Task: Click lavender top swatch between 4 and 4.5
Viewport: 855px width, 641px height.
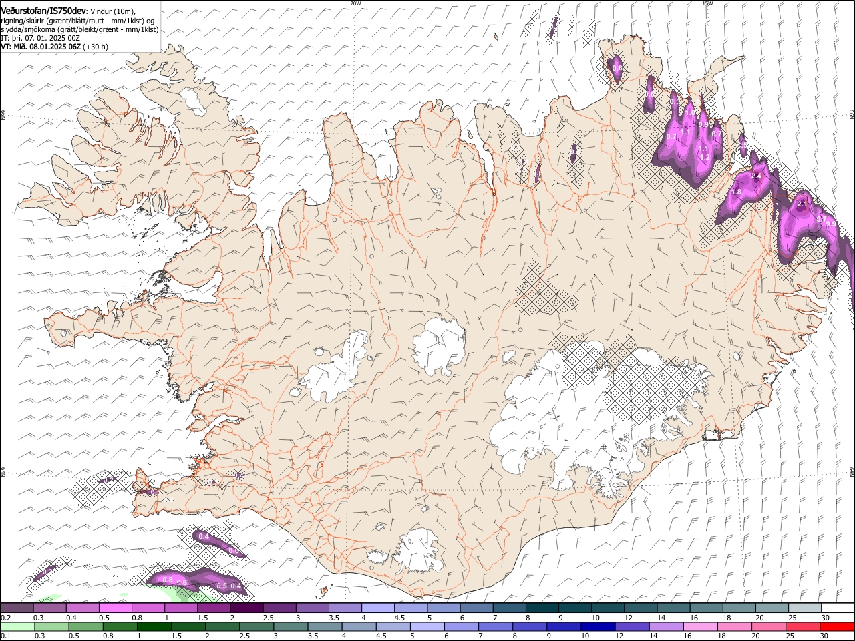Action: tap(378, 608)
